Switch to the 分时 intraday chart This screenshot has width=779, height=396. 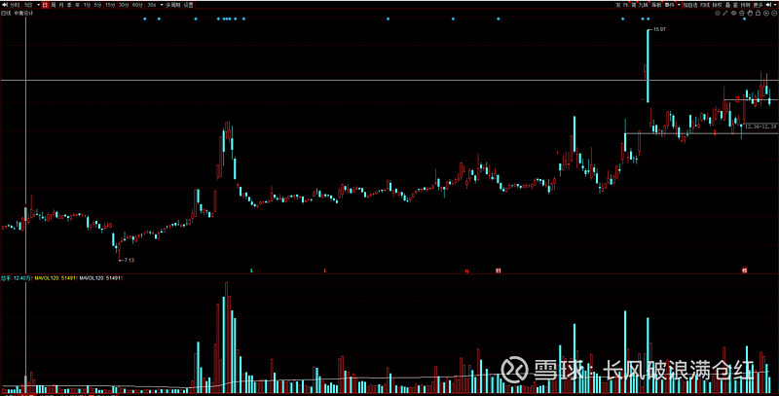[15, 5]
